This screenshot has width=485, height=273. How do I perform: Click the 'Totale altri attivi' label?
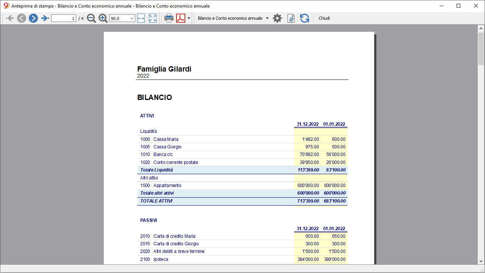click(x=158, y=193)
